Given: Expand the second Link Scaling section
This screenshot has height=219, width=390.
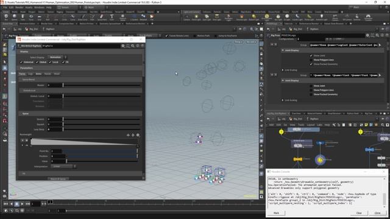Looking at the screenshot, I should 283,100.
